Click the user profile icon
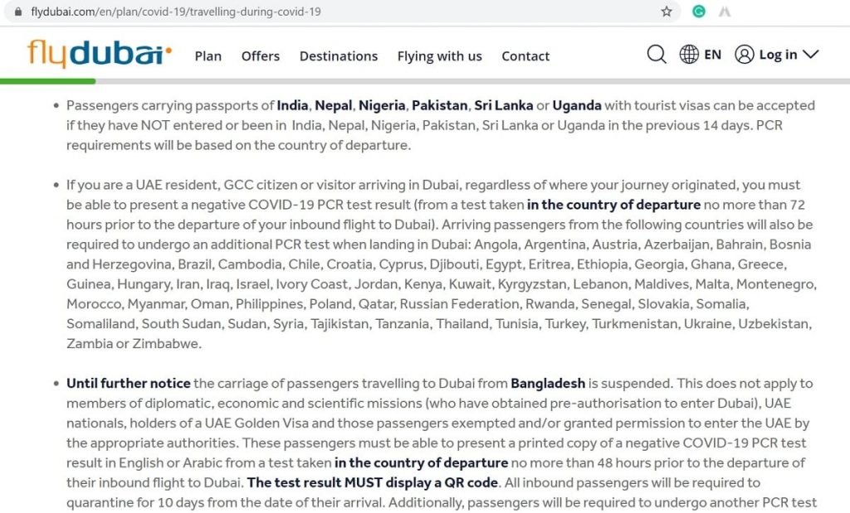The height and width of the screenshot is (513, 850). pos(745,55)
